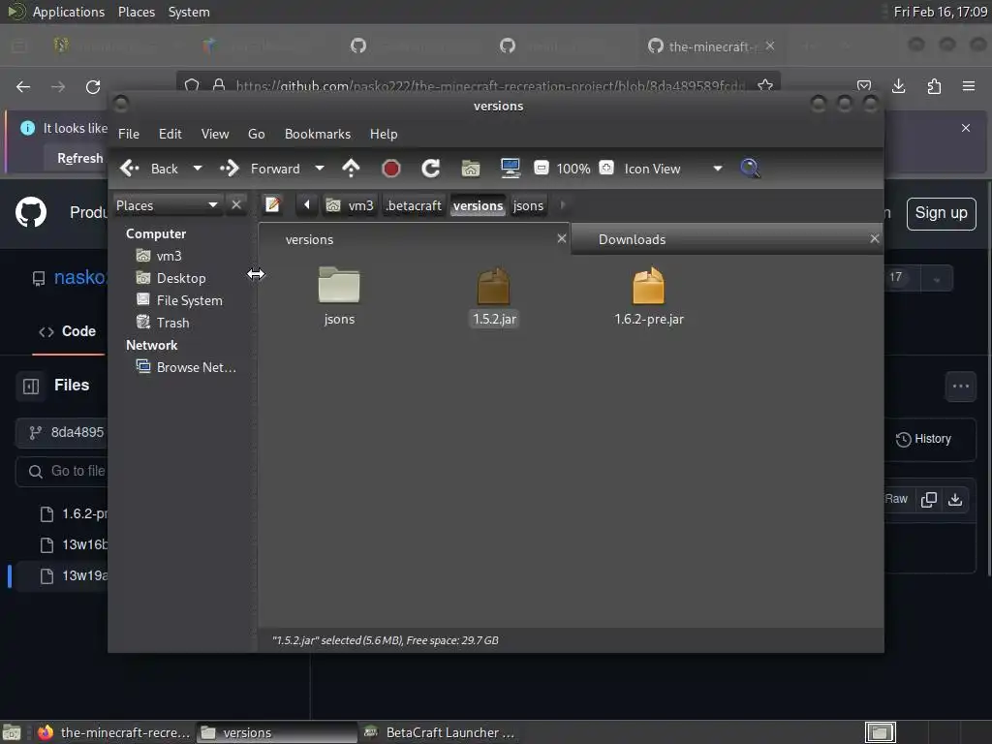992x744 pixels.
Task: Download raw file icon on GitHub
Action: (x=955, y=499)
